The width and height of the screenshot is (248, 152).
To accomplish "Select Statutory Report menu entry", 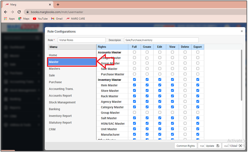I will pos(60,123).
